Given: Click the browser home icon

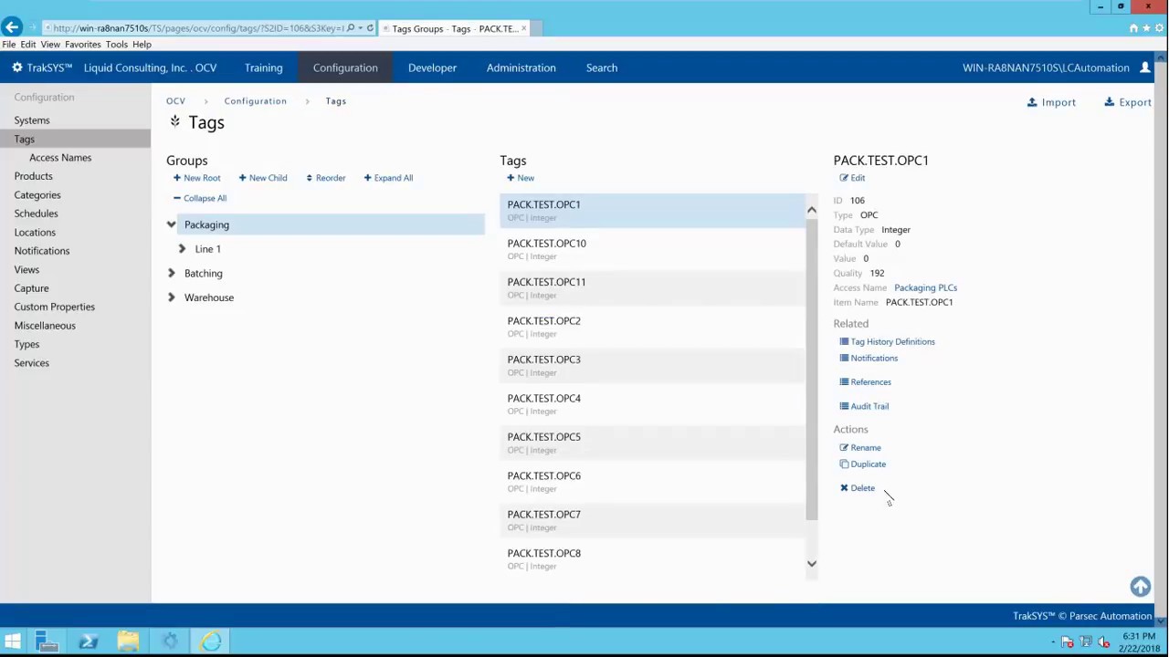Looking at the screenshot, I should pyautogui.click(x=1133, y=28).
